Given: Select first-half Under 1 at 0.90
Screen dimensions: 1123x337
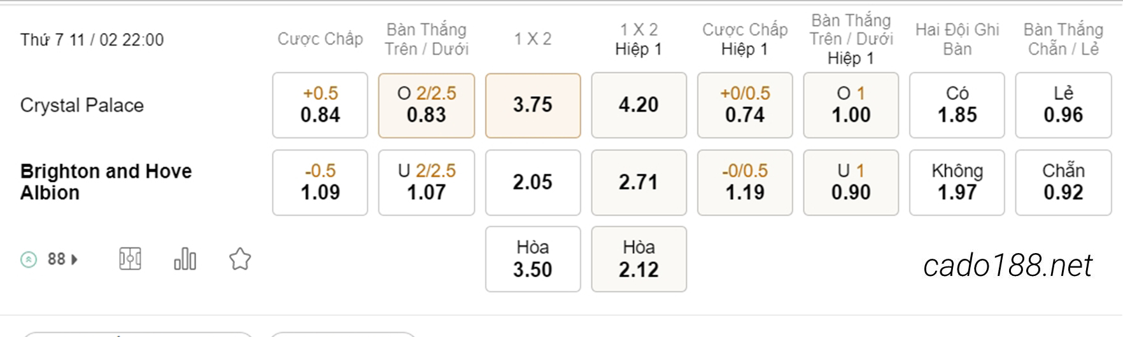Looking at the screenshot, I should [x=851, y=182].
